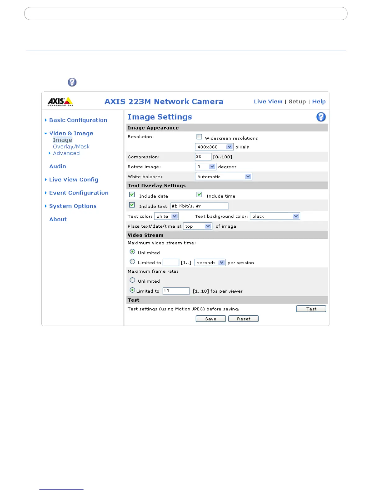Select Unlimited maximum video stream time
The height and width of the screenshot is (492, 380).
tap(132, 252)
